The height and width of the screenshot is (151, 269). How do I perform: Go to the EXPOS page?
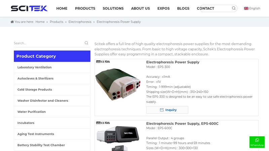(163, 8)
